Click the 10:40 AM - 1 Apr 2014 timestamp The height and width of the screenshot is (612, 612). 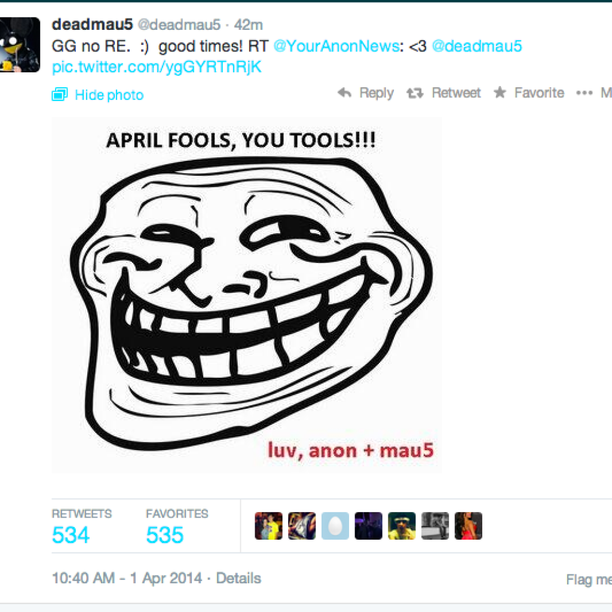tap(127, 578)
